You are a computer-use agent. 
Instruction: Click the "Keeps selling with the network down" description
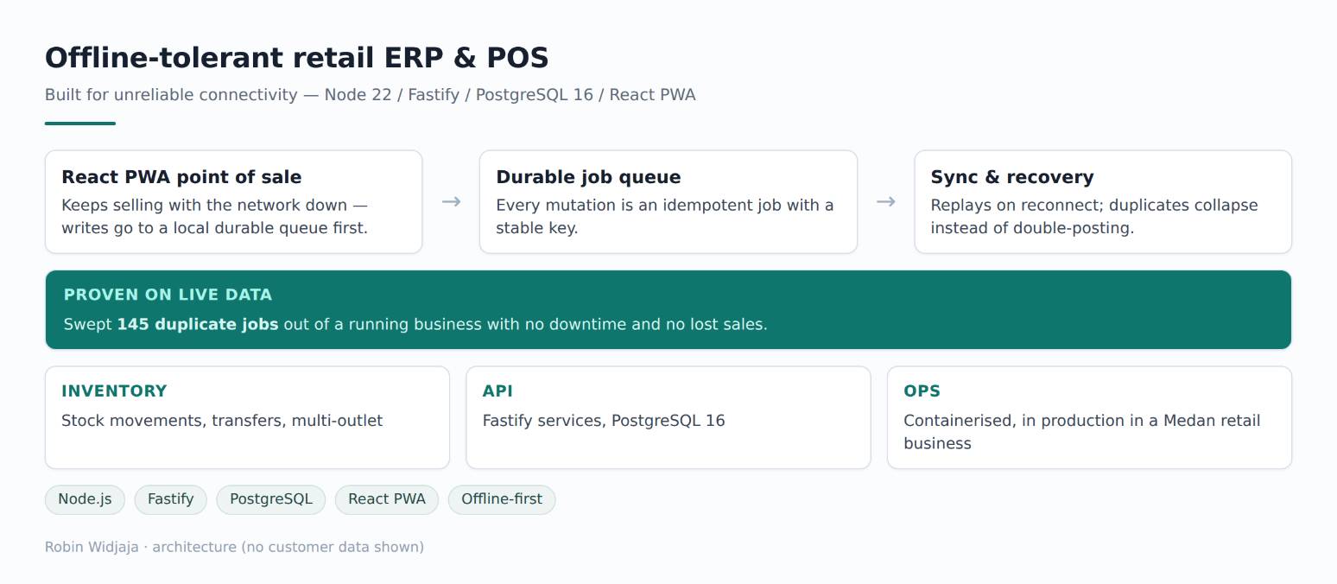pos(215,217)
